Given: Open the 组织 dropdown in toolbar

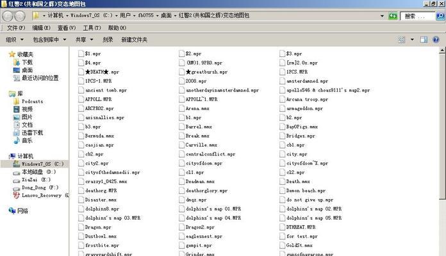Looking at the screenshot, I should [x=15, y=40].
